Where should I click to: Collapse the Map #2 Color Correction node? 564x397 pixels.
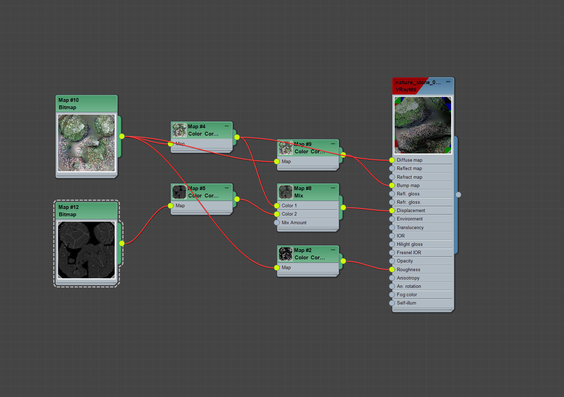pyautogui.click(x=333, y=250)
